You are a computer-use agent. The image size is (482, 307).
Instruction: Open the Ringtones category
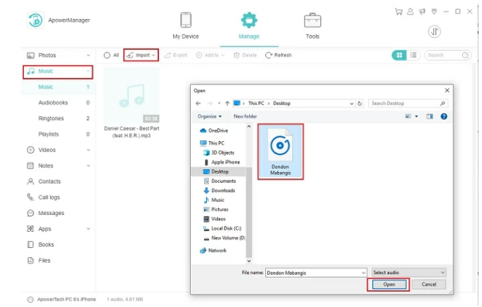pos(51,118)
